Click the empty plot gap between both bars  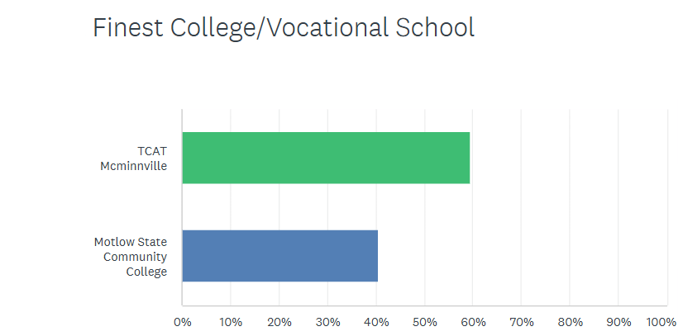point(331,206)
